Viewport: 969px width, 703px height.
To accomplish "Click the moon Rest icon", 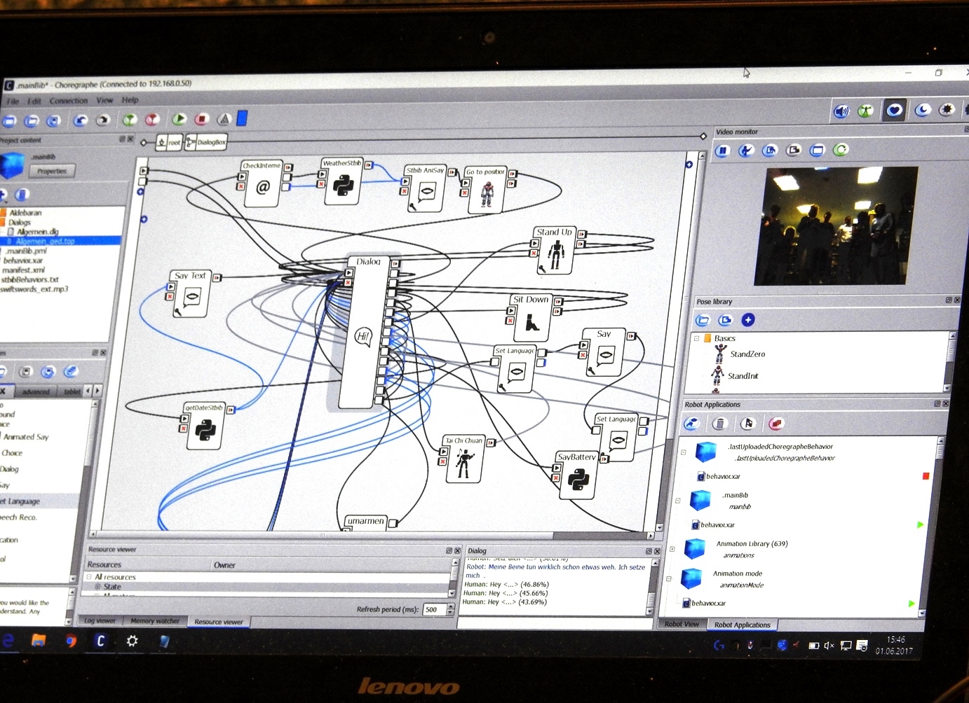I will point(923,110).
